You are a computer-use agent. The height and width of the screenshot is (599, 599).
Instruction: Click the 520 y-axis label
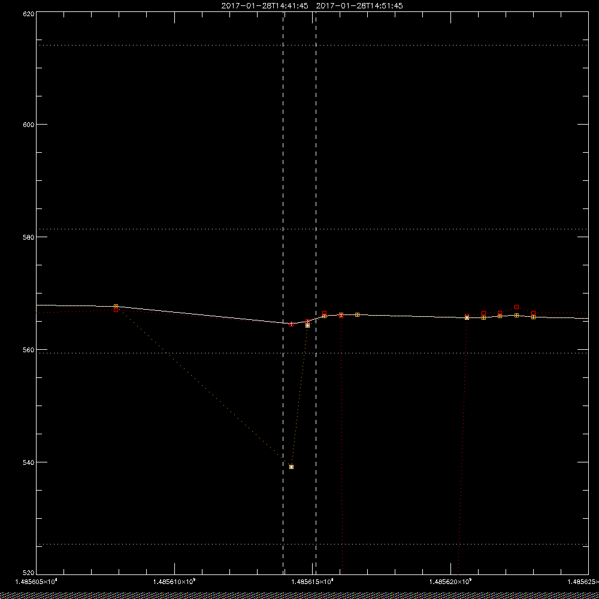[x=29, y=573]
